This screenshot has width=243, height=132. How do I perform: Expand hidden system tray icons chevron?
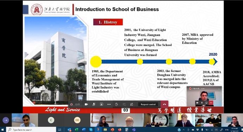[x=183, y=130]
